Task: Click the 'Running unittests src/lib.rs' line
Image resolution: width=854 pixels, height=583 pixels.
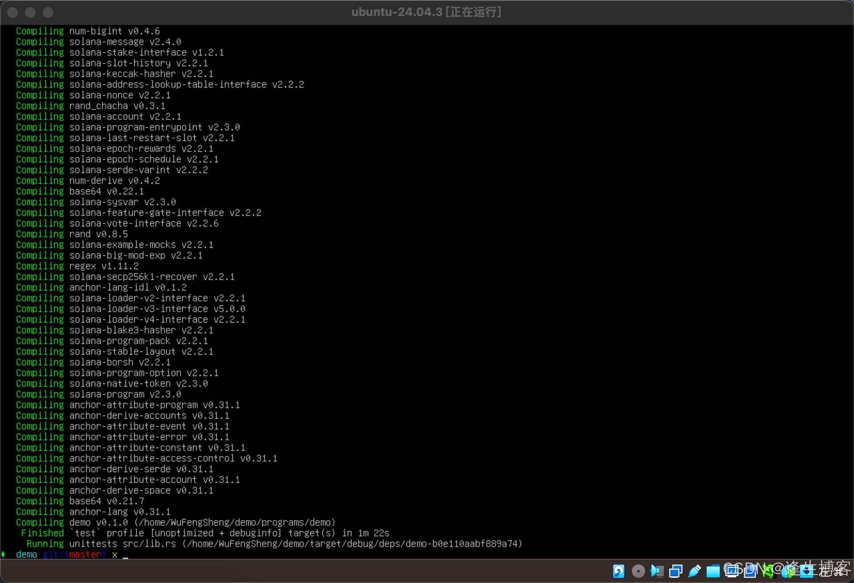Action: coord(274,544)
